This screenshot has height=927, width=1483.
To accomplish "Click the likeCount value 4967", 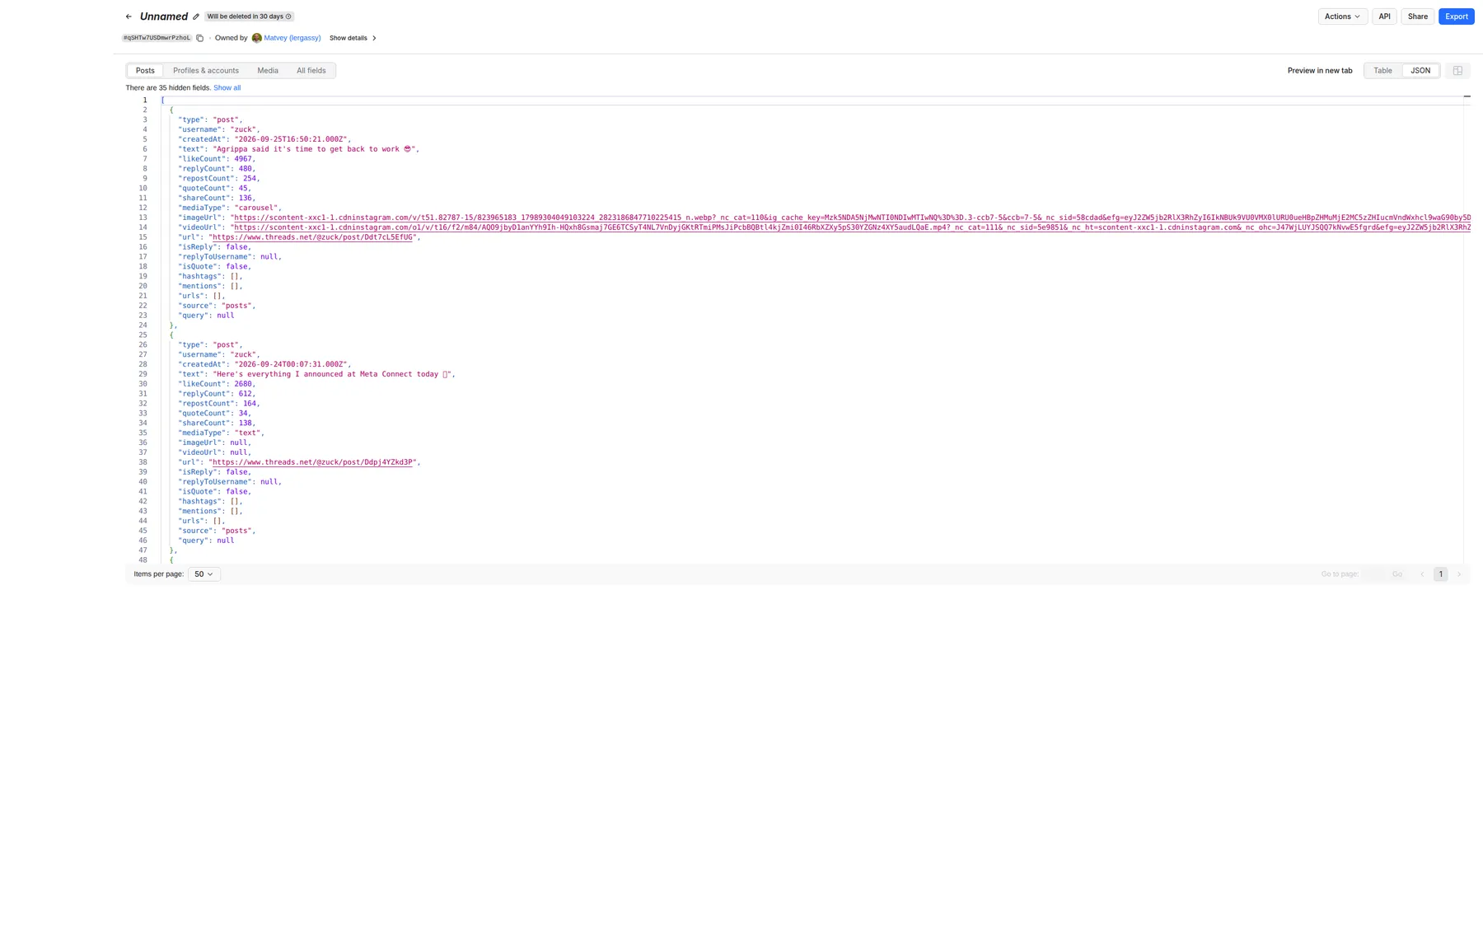I will 243,159.
